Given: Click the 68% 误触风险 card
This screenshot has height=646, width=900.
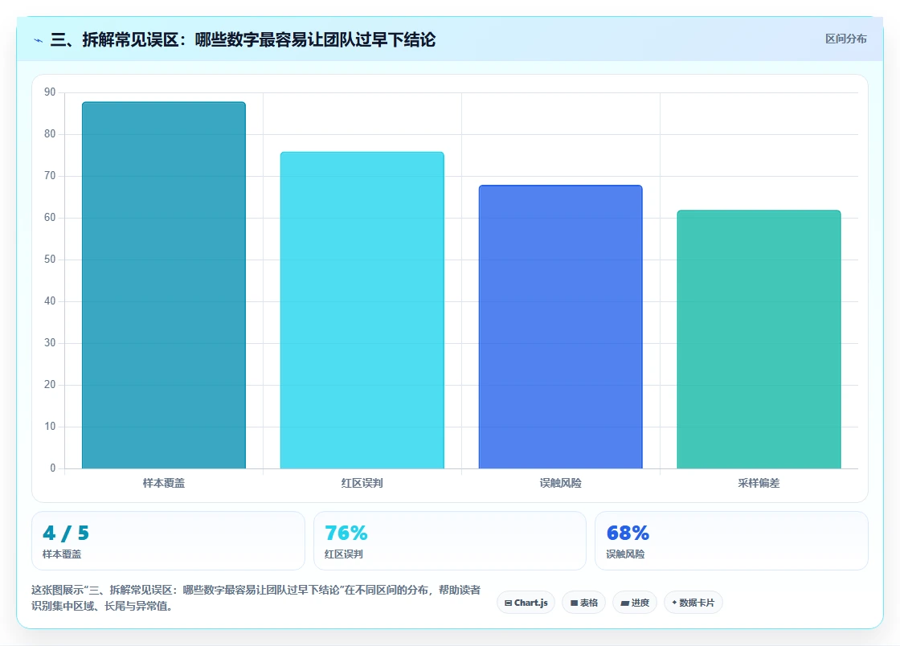Looking at the screenshot, I should click(731, 541).
